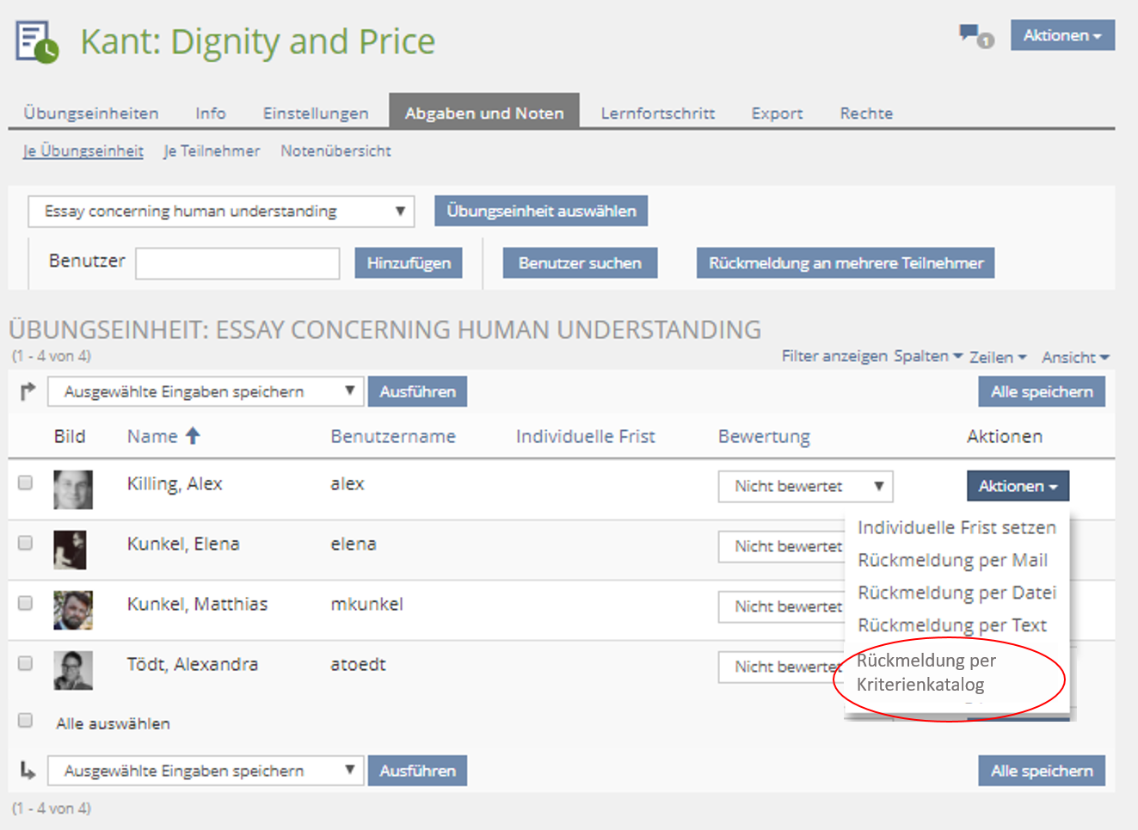Select Rückmeldung per Mail menu entry
Screen dimensions: 1138x830
click(952, 560)
